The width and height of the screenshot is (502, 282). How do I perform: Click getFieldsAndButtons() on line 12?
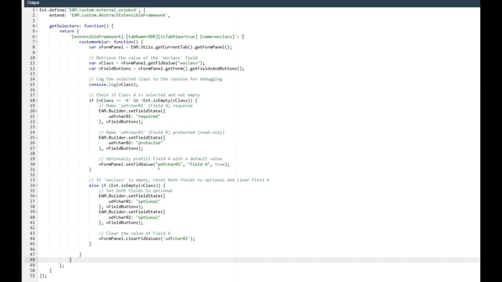[216, 69]
